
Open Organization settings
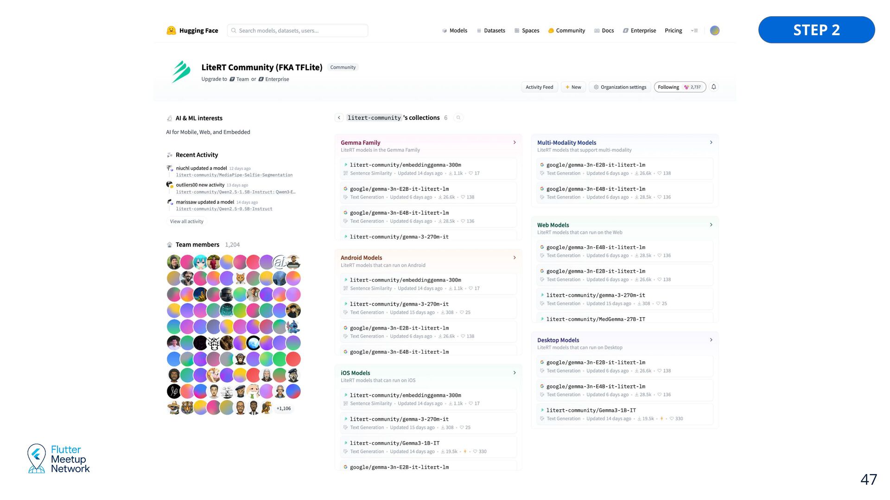click(x=619, y=87)
